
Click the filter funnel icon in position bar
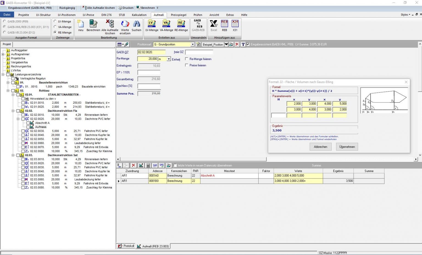(x=243, y=44)
